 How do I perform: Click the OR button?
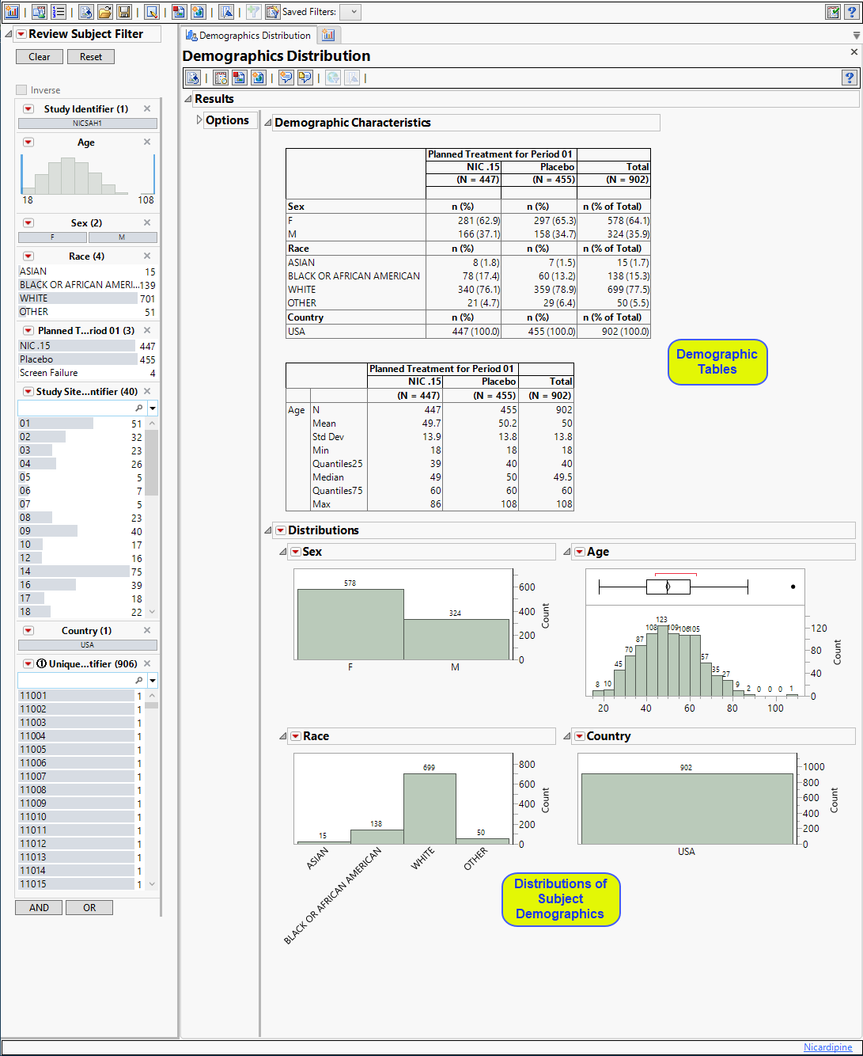89,908
